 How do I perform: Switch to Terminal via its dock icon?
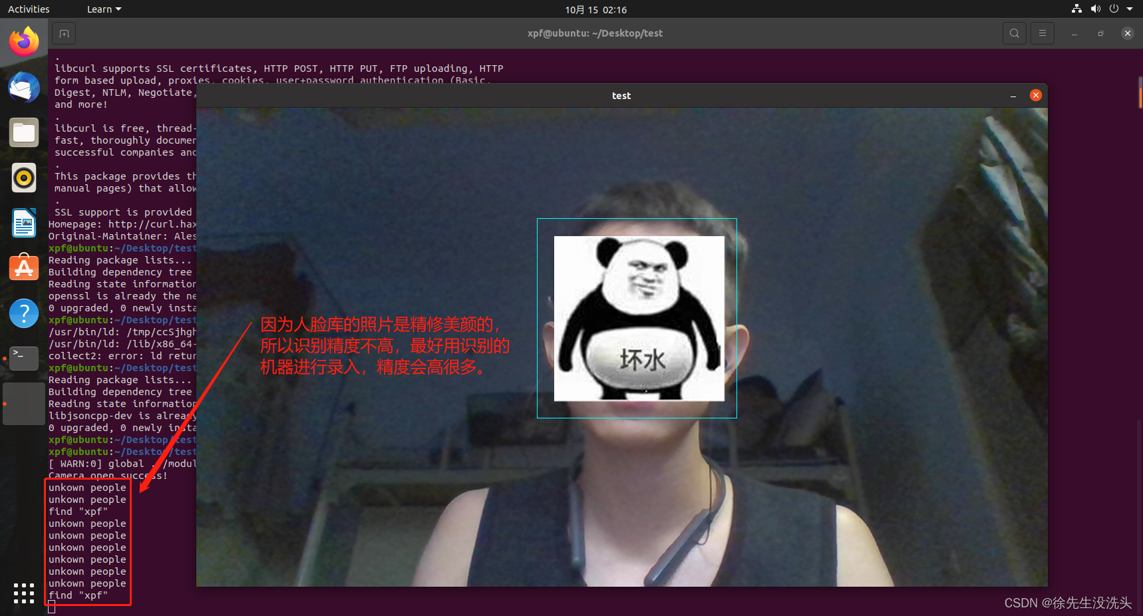[24, 358]
